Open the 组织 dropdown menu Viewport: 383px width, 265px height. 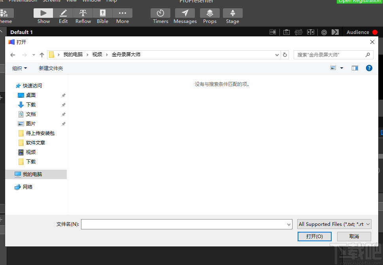(x=19, y=68)
